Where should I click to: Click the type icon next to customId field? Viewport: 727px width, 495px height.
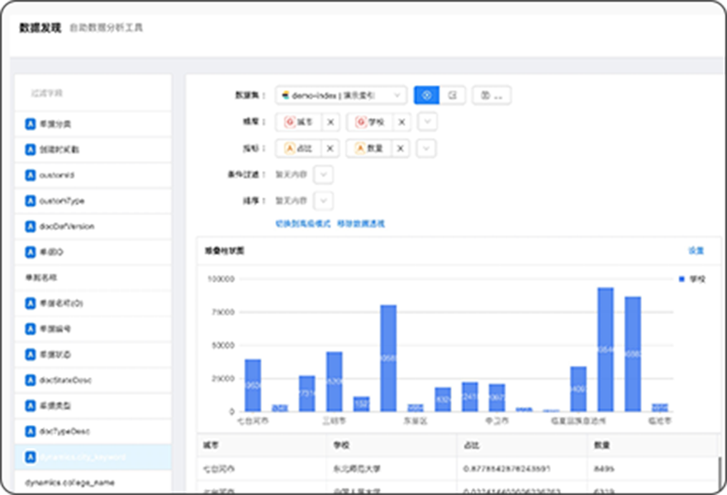(31, 176)
